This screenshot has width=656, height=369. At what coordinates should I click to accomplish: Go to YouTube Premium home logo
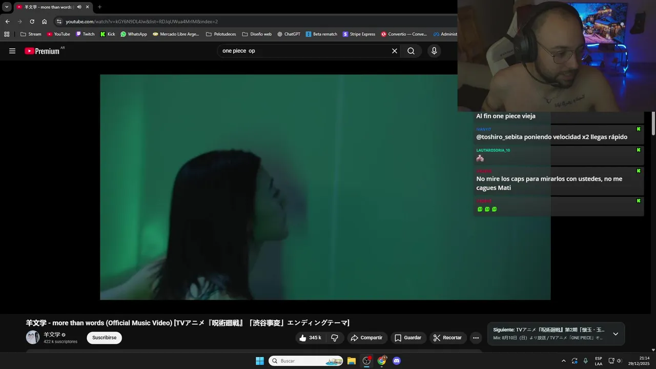tap(42, 51)
